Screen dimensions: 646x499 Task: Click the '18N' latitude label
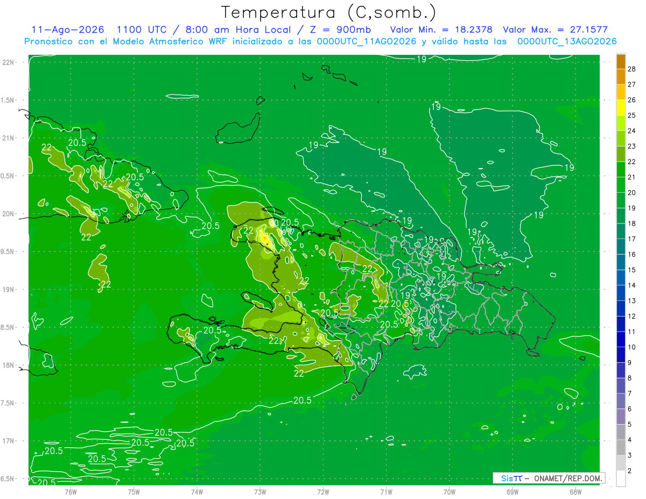(9, 365)
